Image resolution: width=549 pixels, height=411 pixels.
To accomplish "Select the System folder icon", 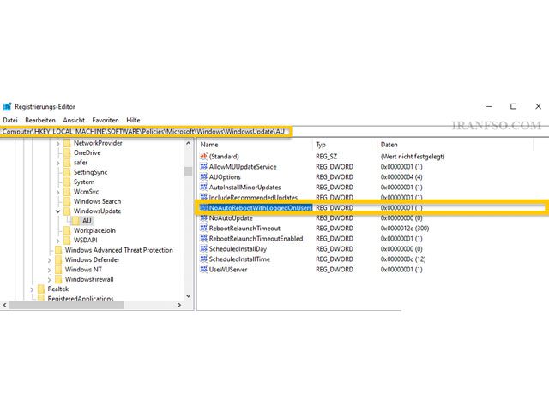I will pyautogui.click(x=67, y=182).
